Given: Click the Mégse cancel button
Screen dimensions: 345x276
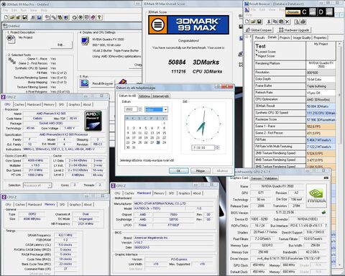Looking at the screenshot, I should pos(201,171).
